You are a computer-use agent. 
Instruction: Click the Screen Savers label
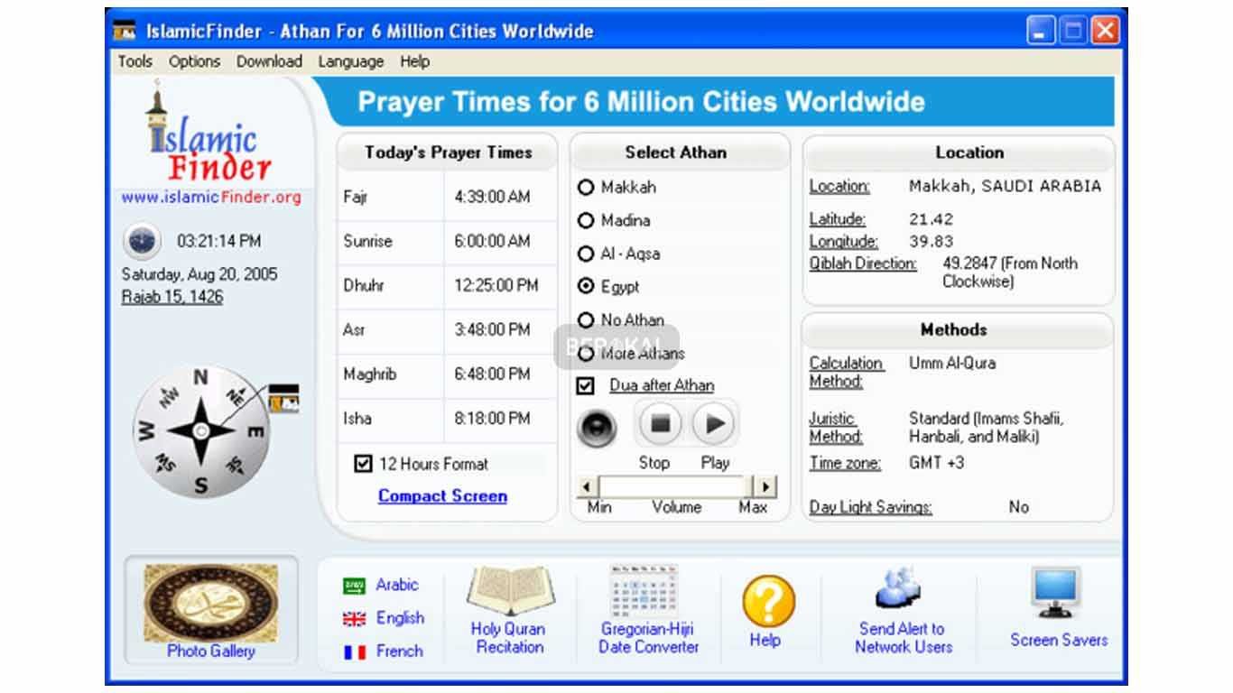click(x=1059, y=640)
